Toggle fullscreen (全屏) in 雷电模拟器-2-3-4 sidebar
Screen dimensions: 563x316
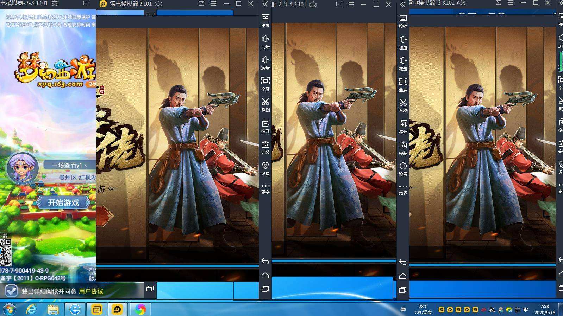pyautogui.click(x=403, y=84)
